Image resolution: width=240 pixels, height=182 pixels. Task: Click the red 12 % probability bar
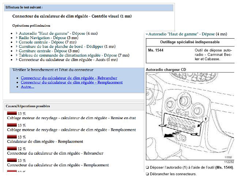(12, 149)
